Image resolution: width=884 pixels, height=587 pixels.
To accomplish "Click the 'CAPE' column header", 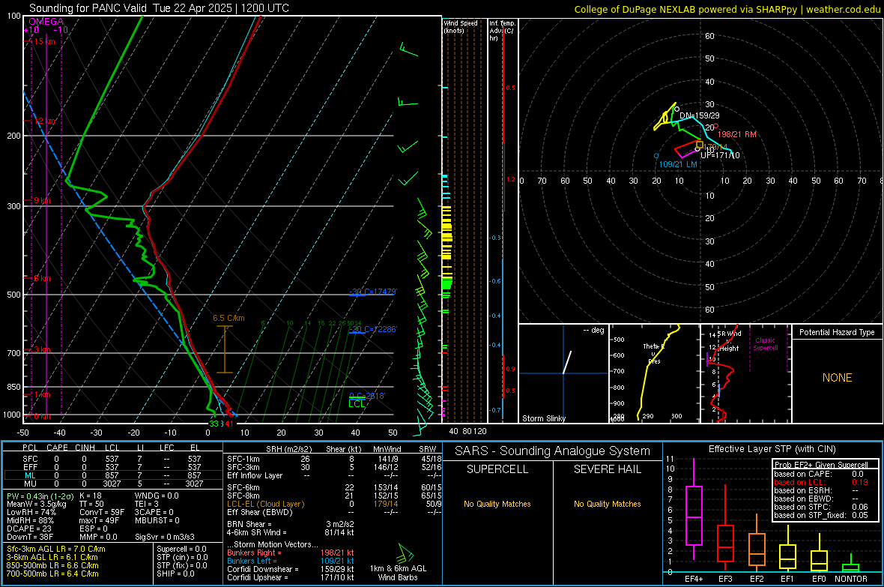I will pos(57,448).
